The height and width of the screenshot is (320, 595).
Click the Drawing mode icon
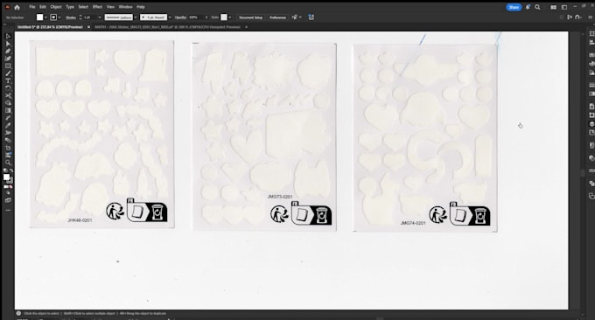pyautogui.click(x=8, y=193)
